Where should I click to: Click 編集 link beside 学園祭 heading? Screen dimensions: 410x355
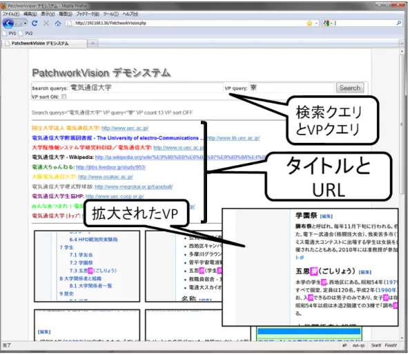tap(326, 217)
